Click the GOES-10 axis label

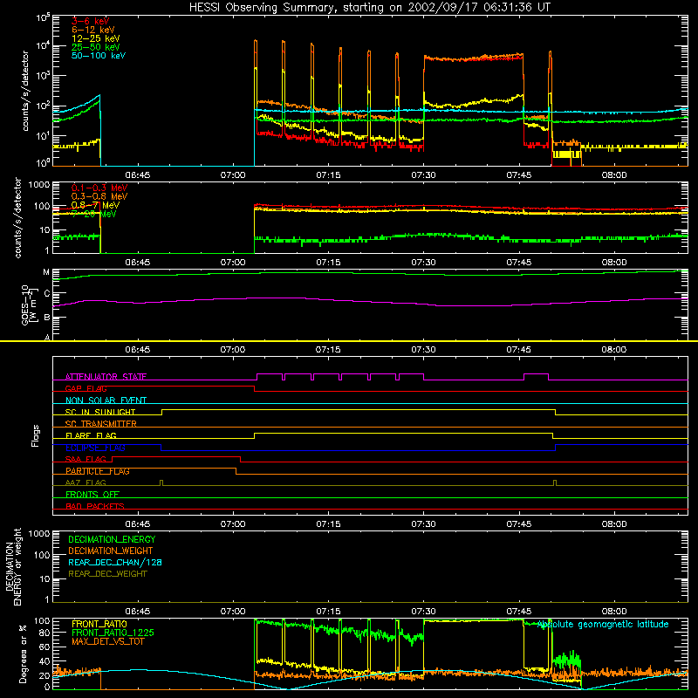coord(29,305)
